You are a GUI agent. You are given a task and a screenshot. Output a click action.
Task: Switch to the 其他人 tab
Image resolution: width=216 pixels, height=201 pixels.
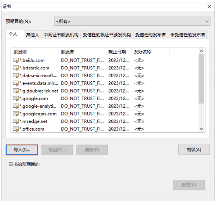coord(33,35)
